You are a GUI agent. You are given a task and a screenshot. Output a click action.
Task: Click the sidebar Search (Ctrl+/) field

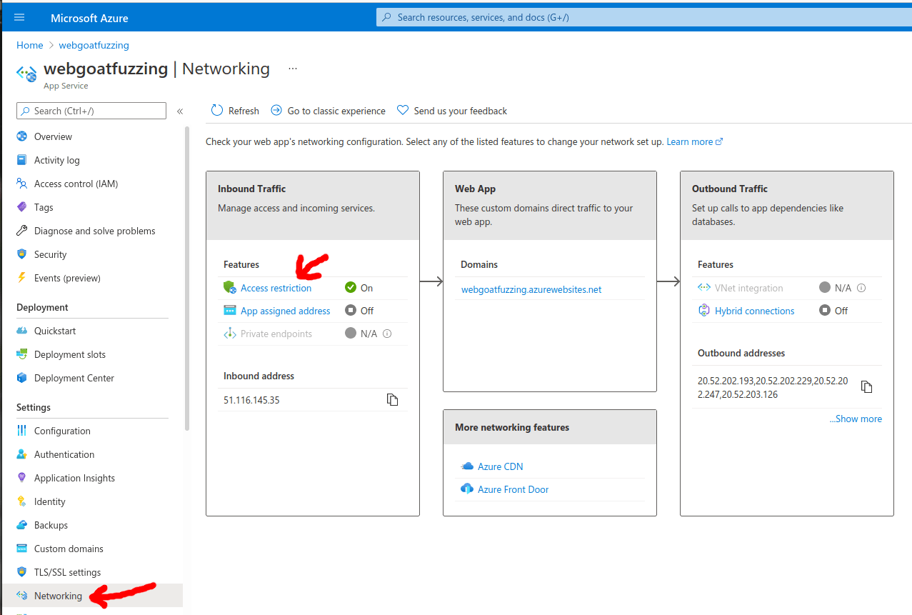(91, 111)
